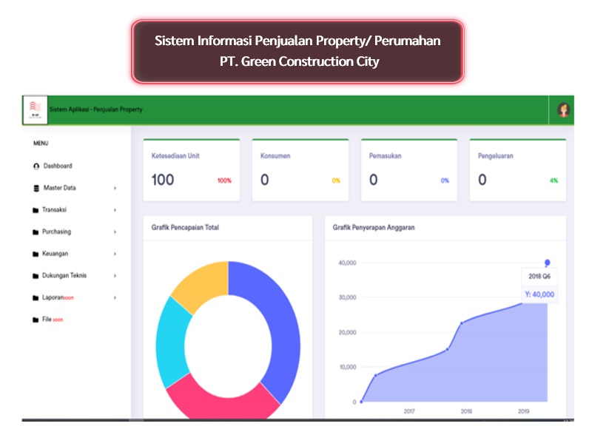Click the Laporan folder icon
This screenshot has width=592, height=432.
click(36, 297)
